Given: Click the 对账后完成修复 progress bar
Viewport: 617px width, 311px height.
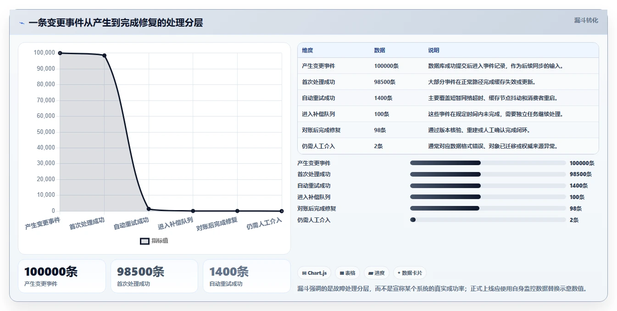Looking at the screenshot, I should [x=488, y=208].
